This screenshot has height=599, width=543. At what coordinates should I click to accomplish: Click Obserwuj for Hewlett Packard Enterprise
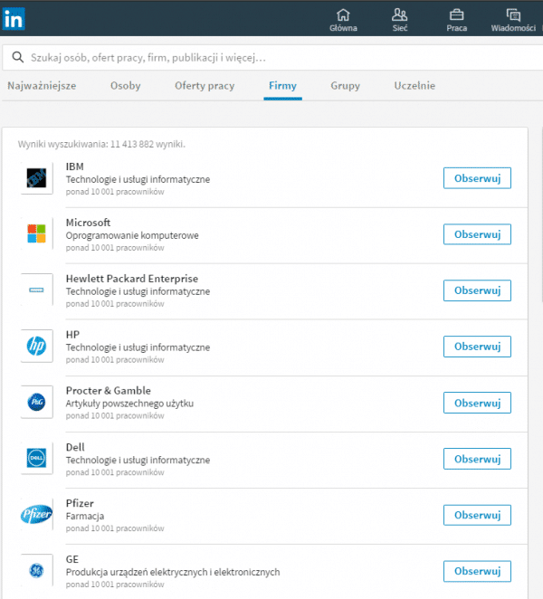click(477, 290)
